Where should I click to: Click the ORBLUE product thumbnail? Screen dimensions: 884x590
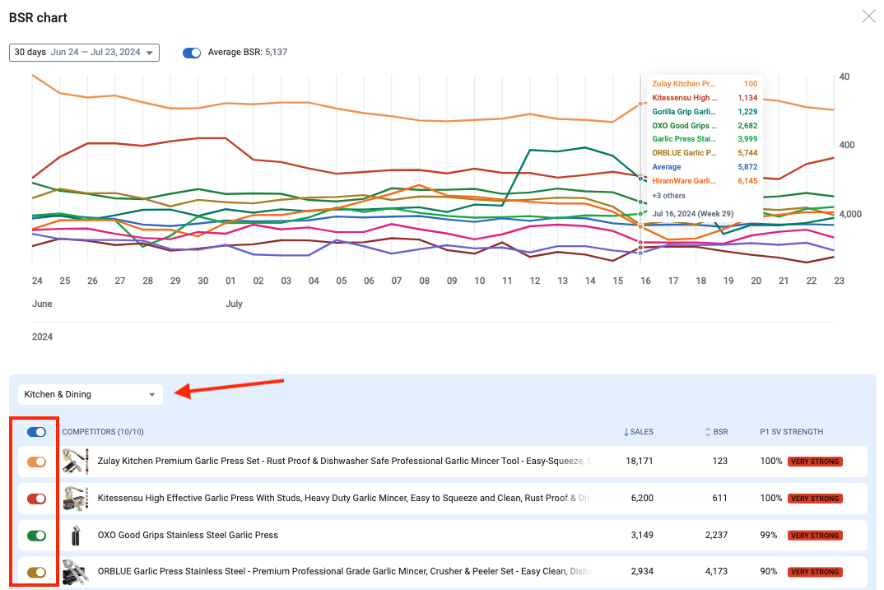click(x=76, y=572)
